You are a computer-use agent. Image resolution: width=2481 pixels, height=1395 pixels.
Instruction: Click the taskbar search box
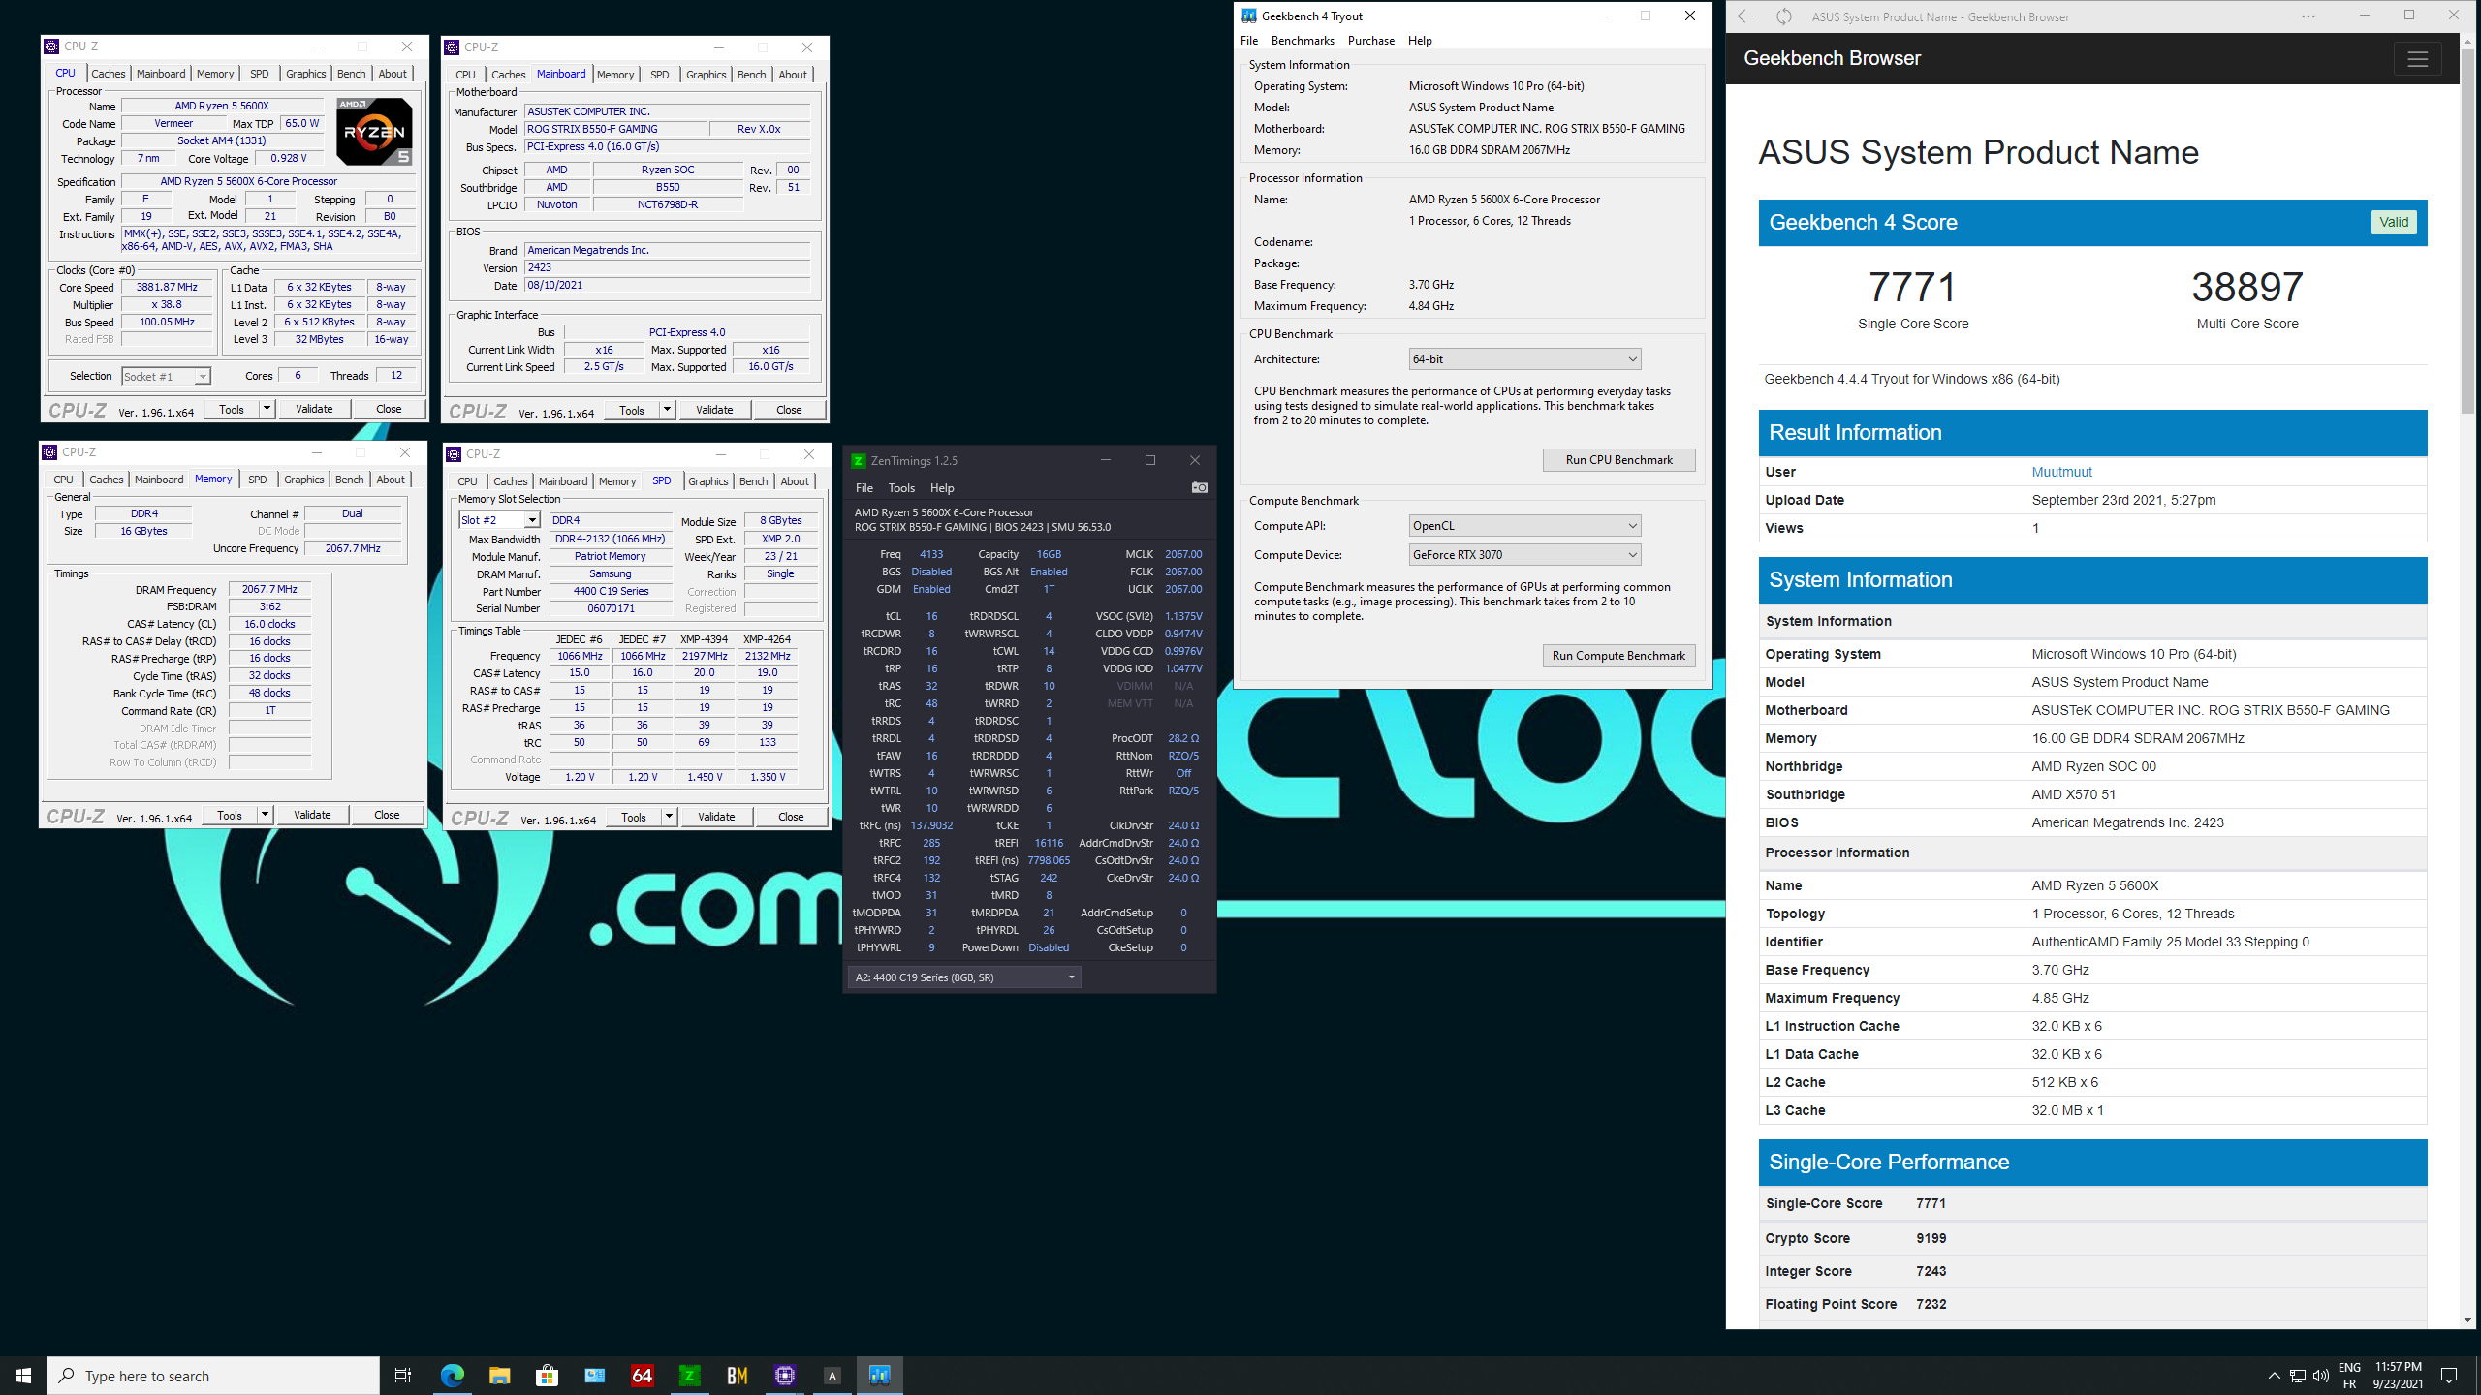point(213,1376)
